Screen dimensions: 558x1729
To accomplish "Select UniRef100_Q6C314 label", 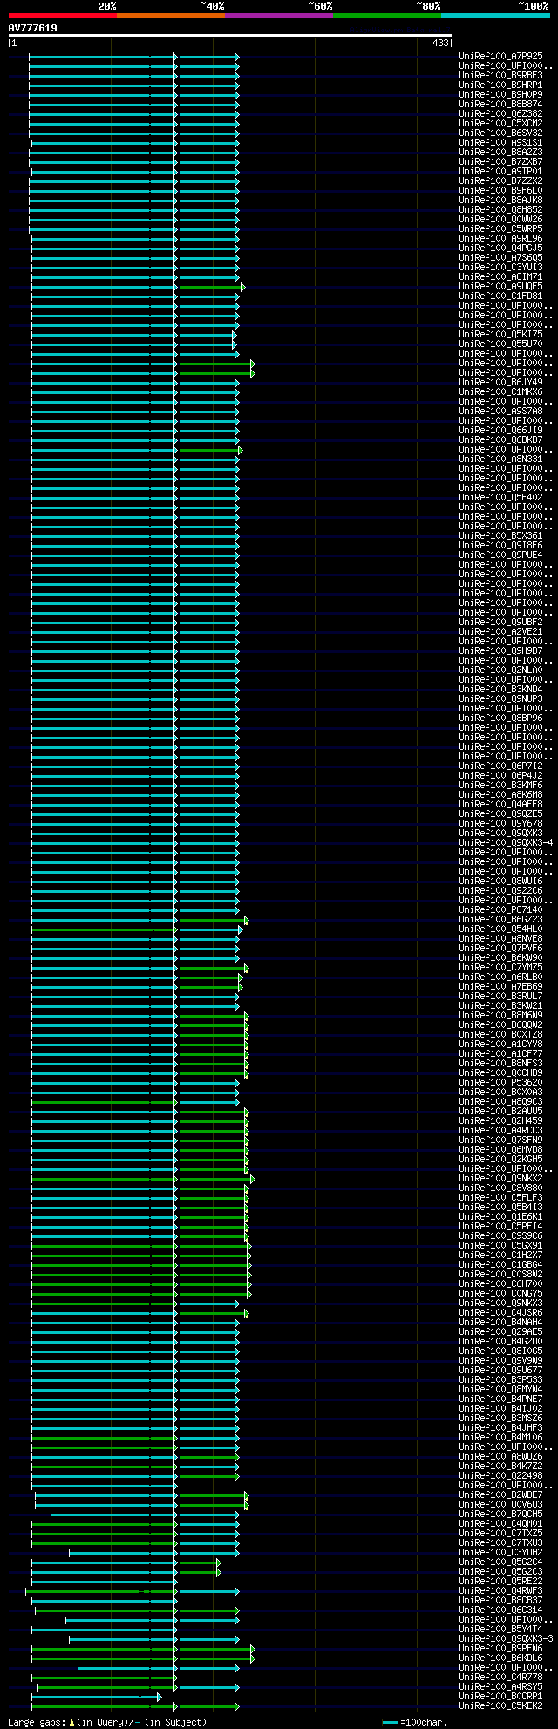I will pos(500,1610).
